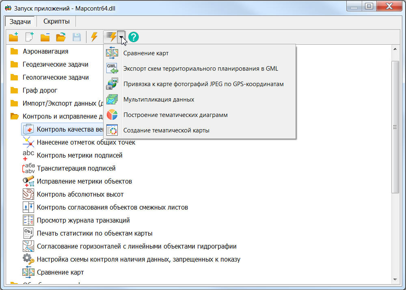Click the GML export icon in menu
The image size is (406, 290).
[112, 69]
